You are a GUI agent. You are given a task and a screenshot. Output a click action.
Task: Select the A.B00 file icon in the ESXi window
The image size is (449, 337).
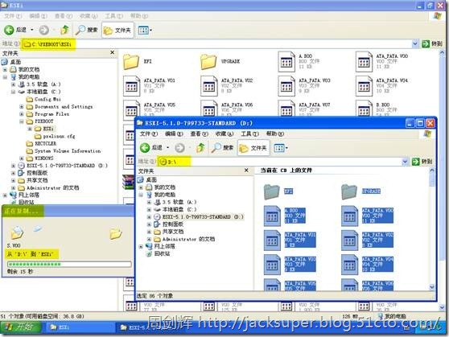point(286,61)
